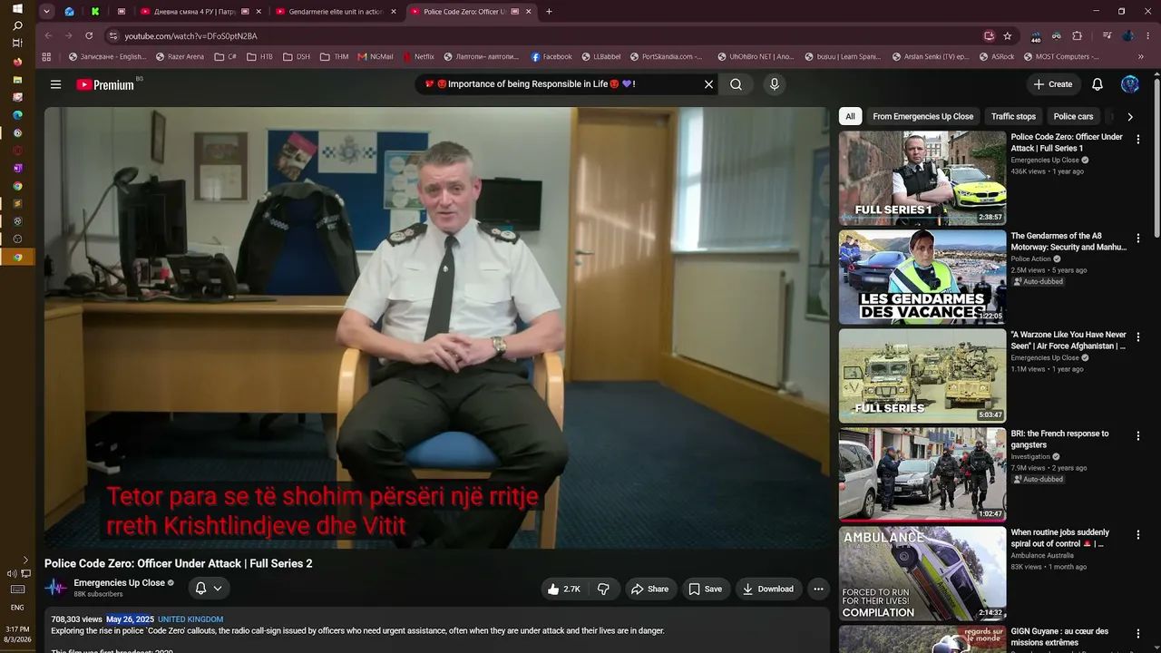This screenshot has width=1161, height=653.
Task: Bookmark this page with the star
Action: coord(1008,36)
